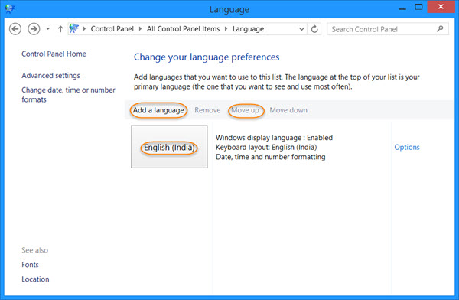
Task: Open Change date, time or number formats
Action: click(x=68, y=95)
